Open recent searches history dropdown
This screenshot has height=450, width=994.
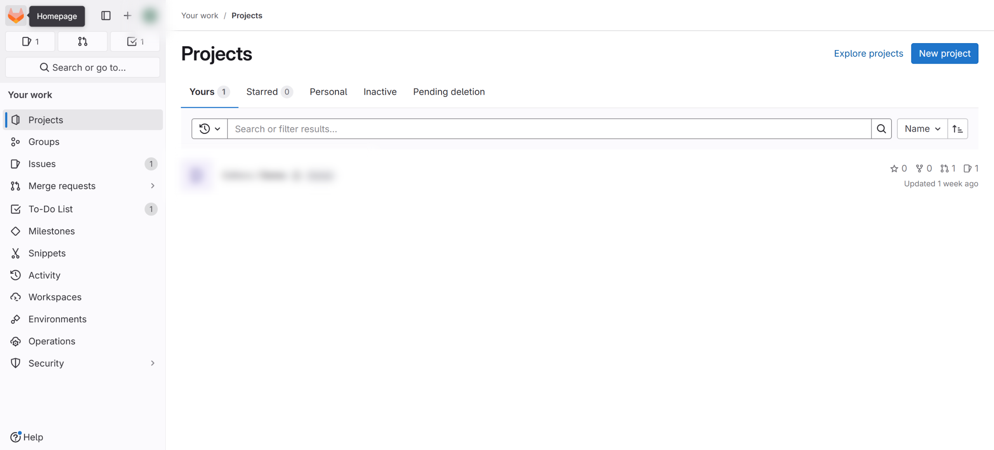[210, 129]
